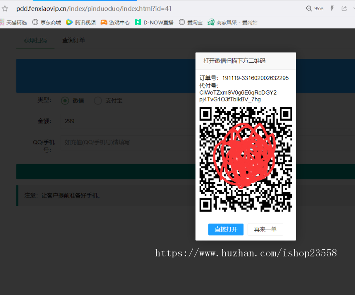Click the lightning accelerator icon in the toolbar
Screen dimensions: 355x295
point(331,8)
